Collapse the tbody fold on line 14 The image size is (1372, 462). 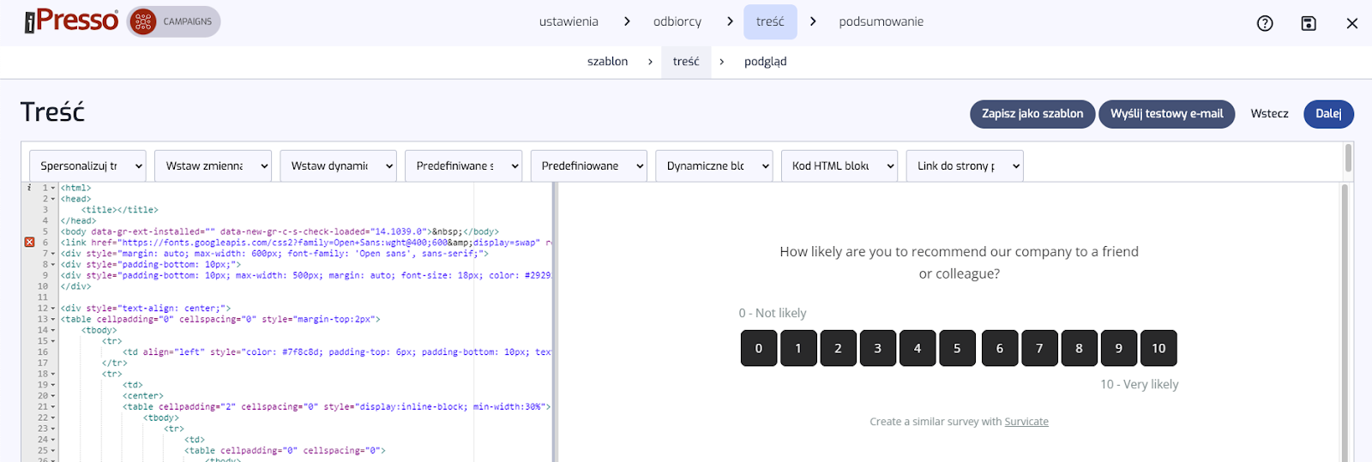pos(53,330)
